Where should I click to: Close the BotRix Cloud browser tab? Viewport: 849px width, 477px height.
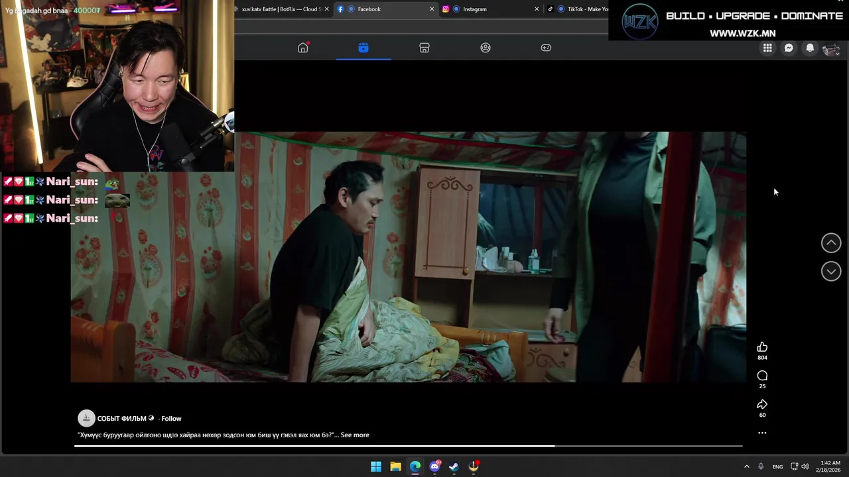point(326,9)
